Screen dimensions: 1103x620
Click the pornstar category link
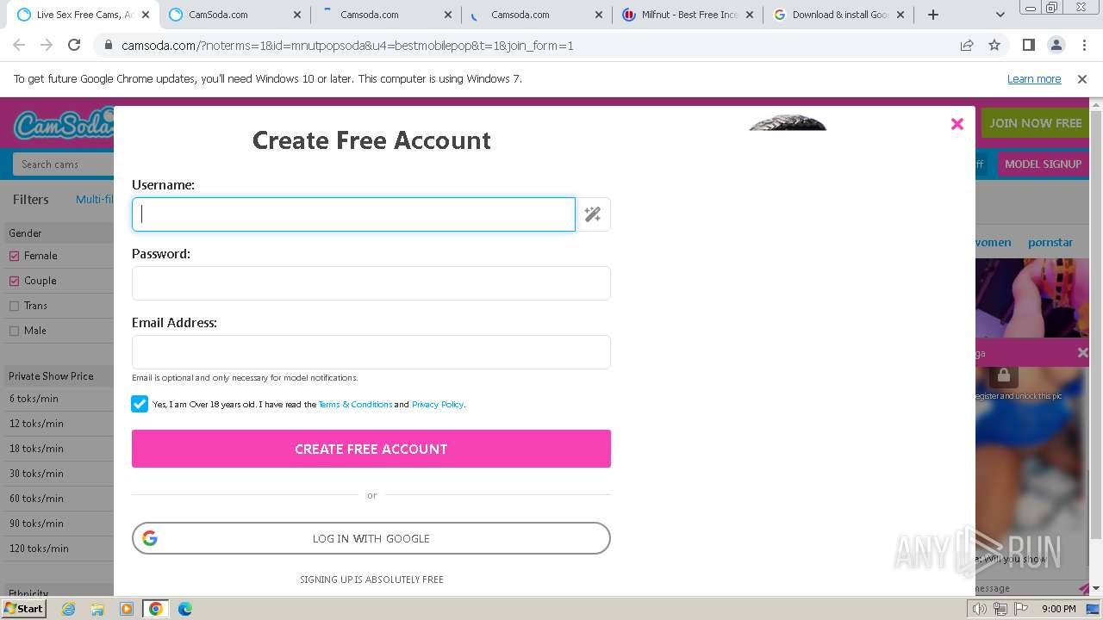click(x=1050, y=243)
